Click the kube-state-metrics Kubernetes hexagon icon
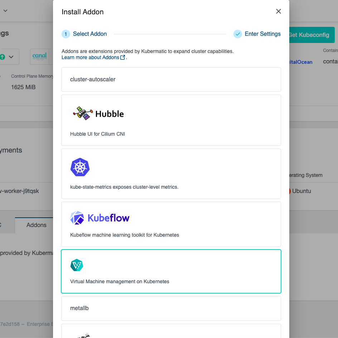 point(80,167)
